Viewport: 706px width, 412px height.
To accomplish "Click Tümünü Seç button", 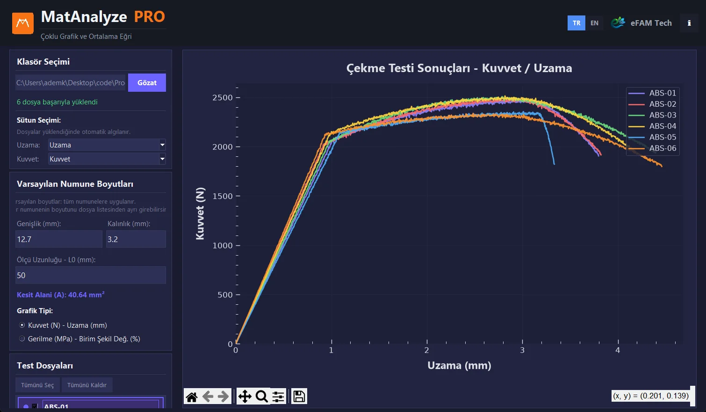I will point(37,385).
